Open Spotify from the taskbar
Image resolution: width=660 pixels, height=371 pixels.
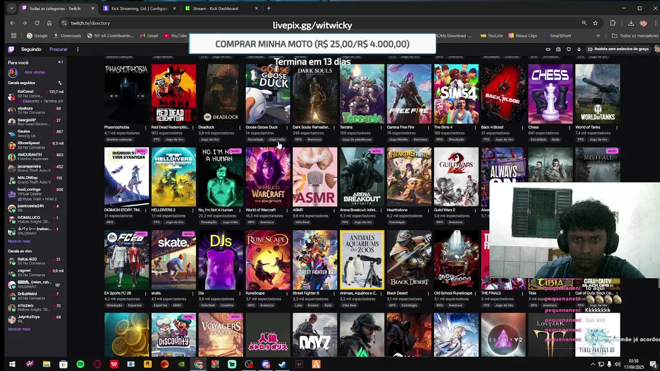click(80, 364)
